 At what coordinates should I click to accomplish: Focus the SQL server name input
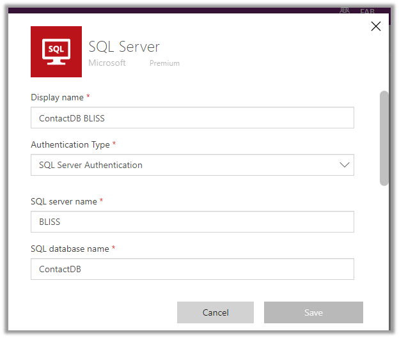coord(192,222)
